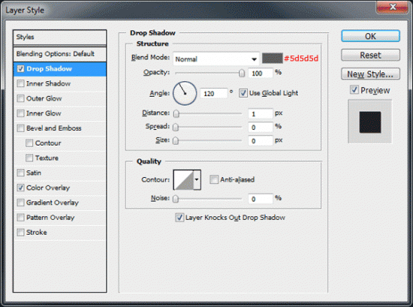Viewport: 413px width, 307px height.
Task: Toggle Use Global Light checkbox
Action: pos(243,93)
